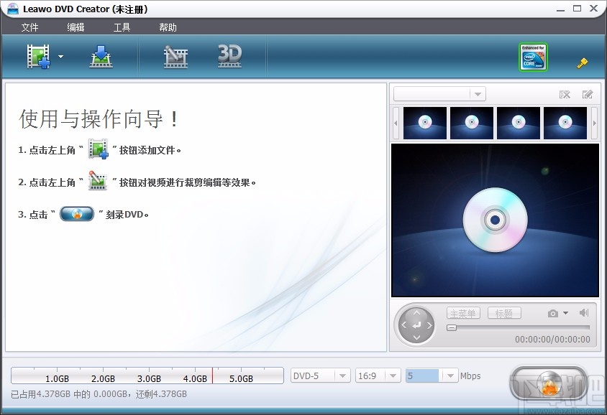Click the key register icon
This screenshot has height=415, width=607.
pyautogui.click(x=583, y=63)
